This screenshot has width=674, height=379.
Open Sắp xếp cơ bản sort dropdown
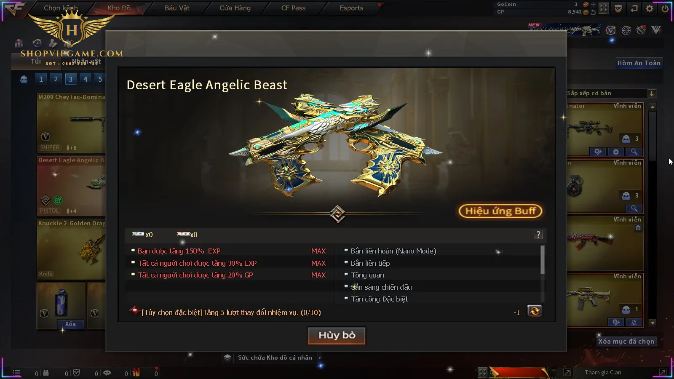pos(611,93)
